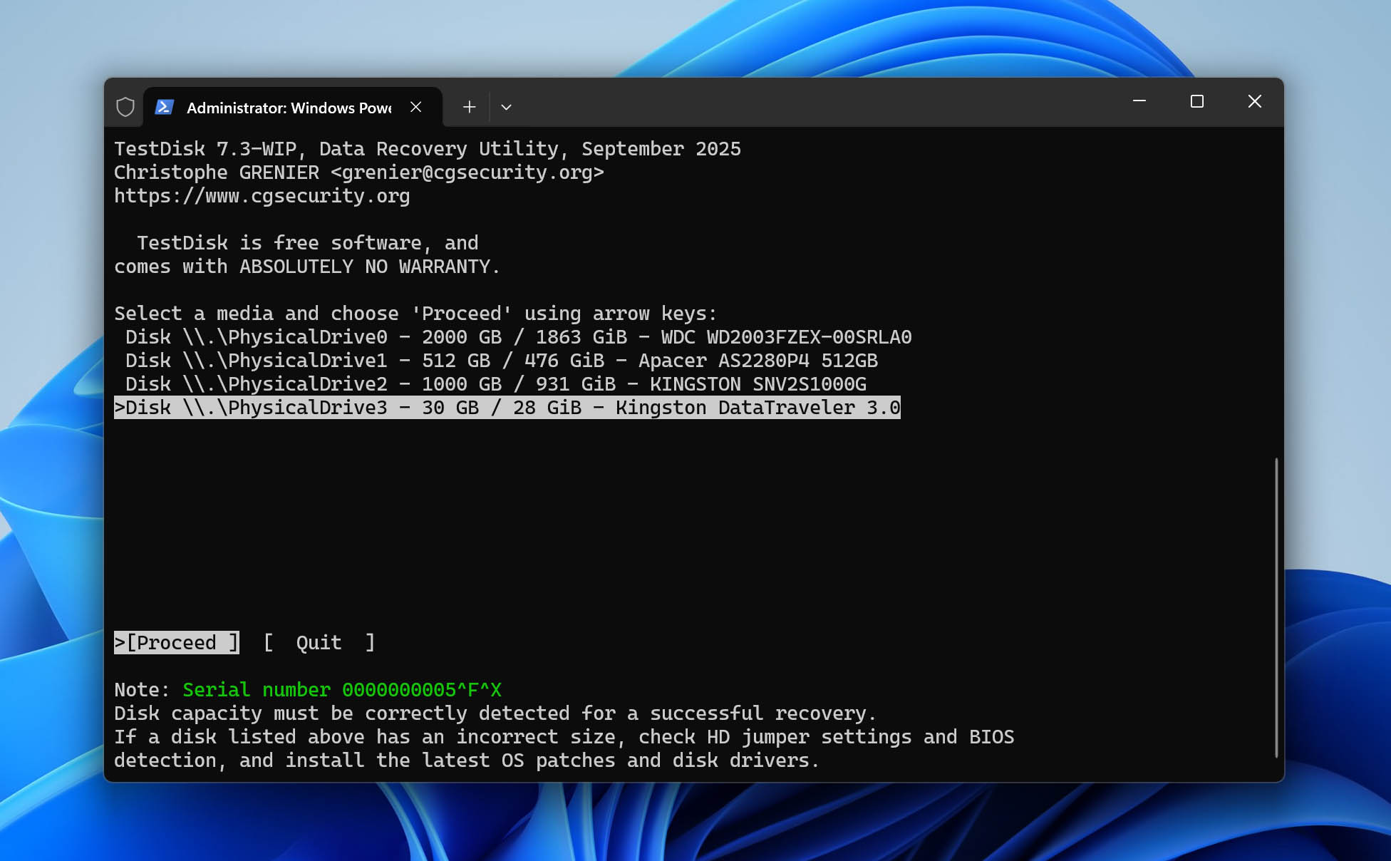Close the Administrator: Windows PowerShell tab
The image size is (1391, 861).
tap(416, 107)
